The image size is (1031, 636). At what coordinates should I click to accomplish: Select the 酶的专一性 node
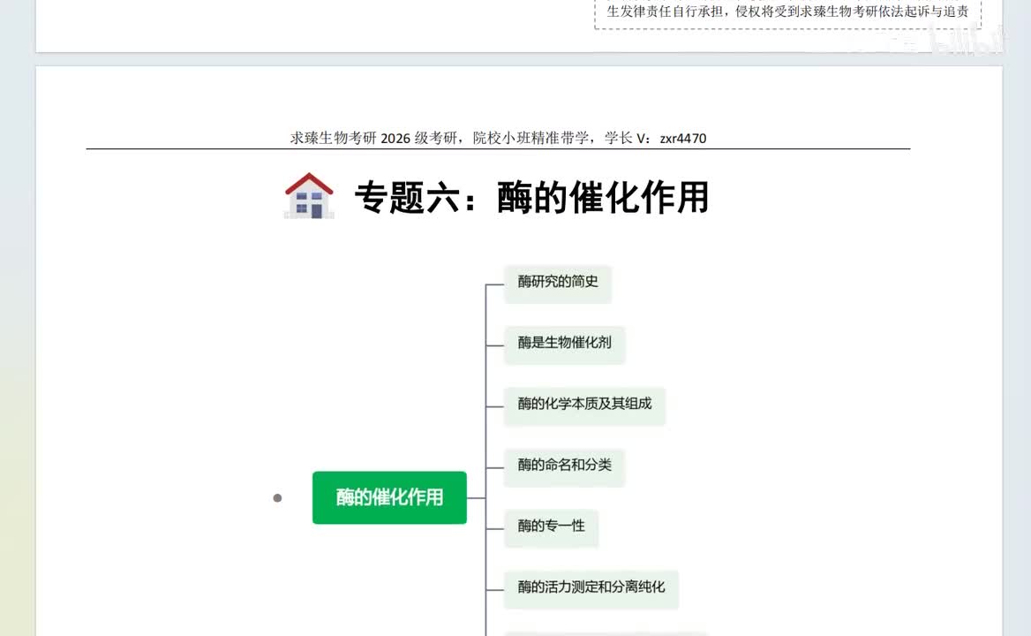click(x=551, y=527)
